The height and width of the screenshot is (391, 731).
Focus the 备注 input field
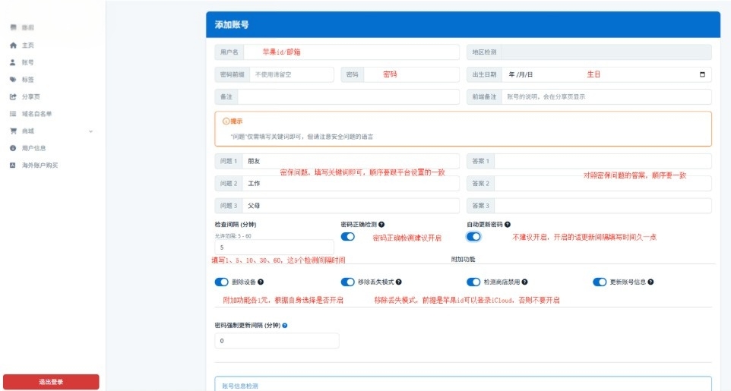[x=348, y=97]
